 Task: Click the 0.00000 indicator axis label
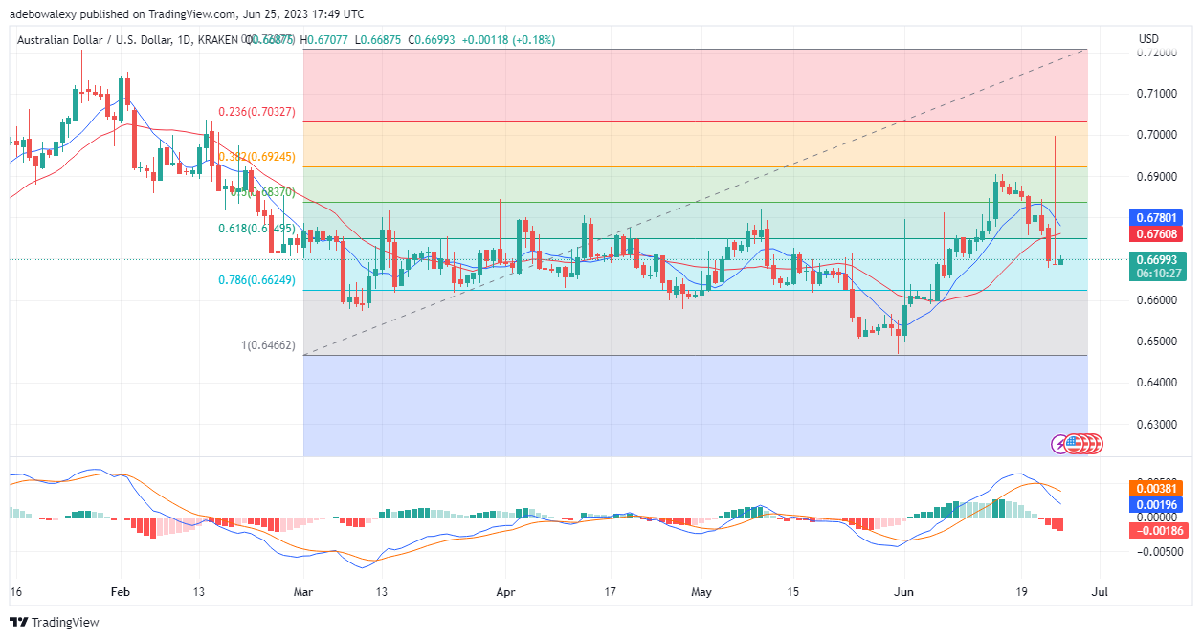[x=1157, y=518]
